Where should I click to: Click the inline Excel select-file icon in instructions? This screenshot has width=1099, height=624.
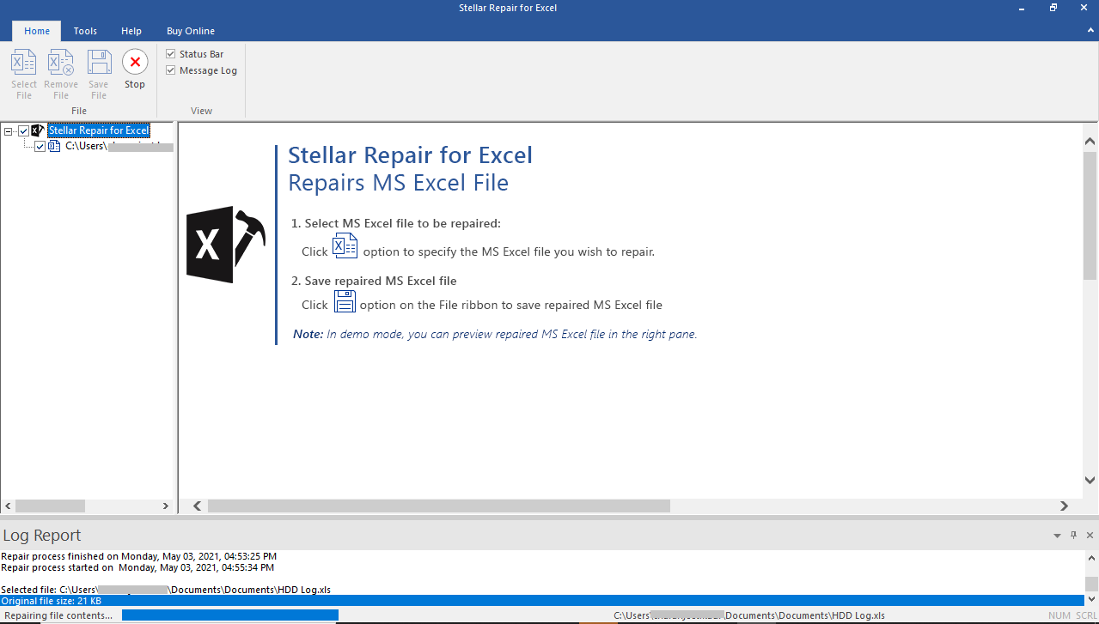tap(345, 245)
